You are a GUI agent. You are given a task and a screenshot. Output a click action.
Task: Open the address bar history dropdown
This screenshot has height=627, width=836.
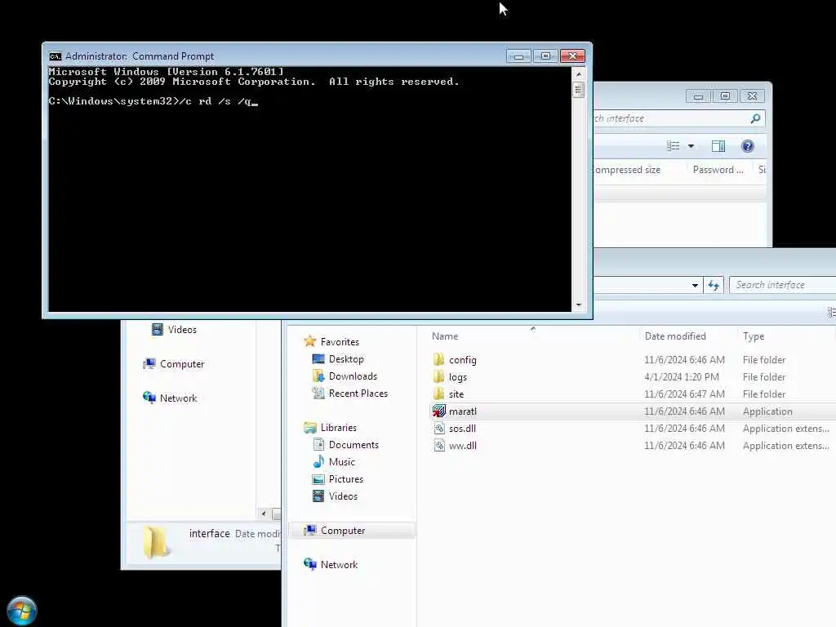695,285
